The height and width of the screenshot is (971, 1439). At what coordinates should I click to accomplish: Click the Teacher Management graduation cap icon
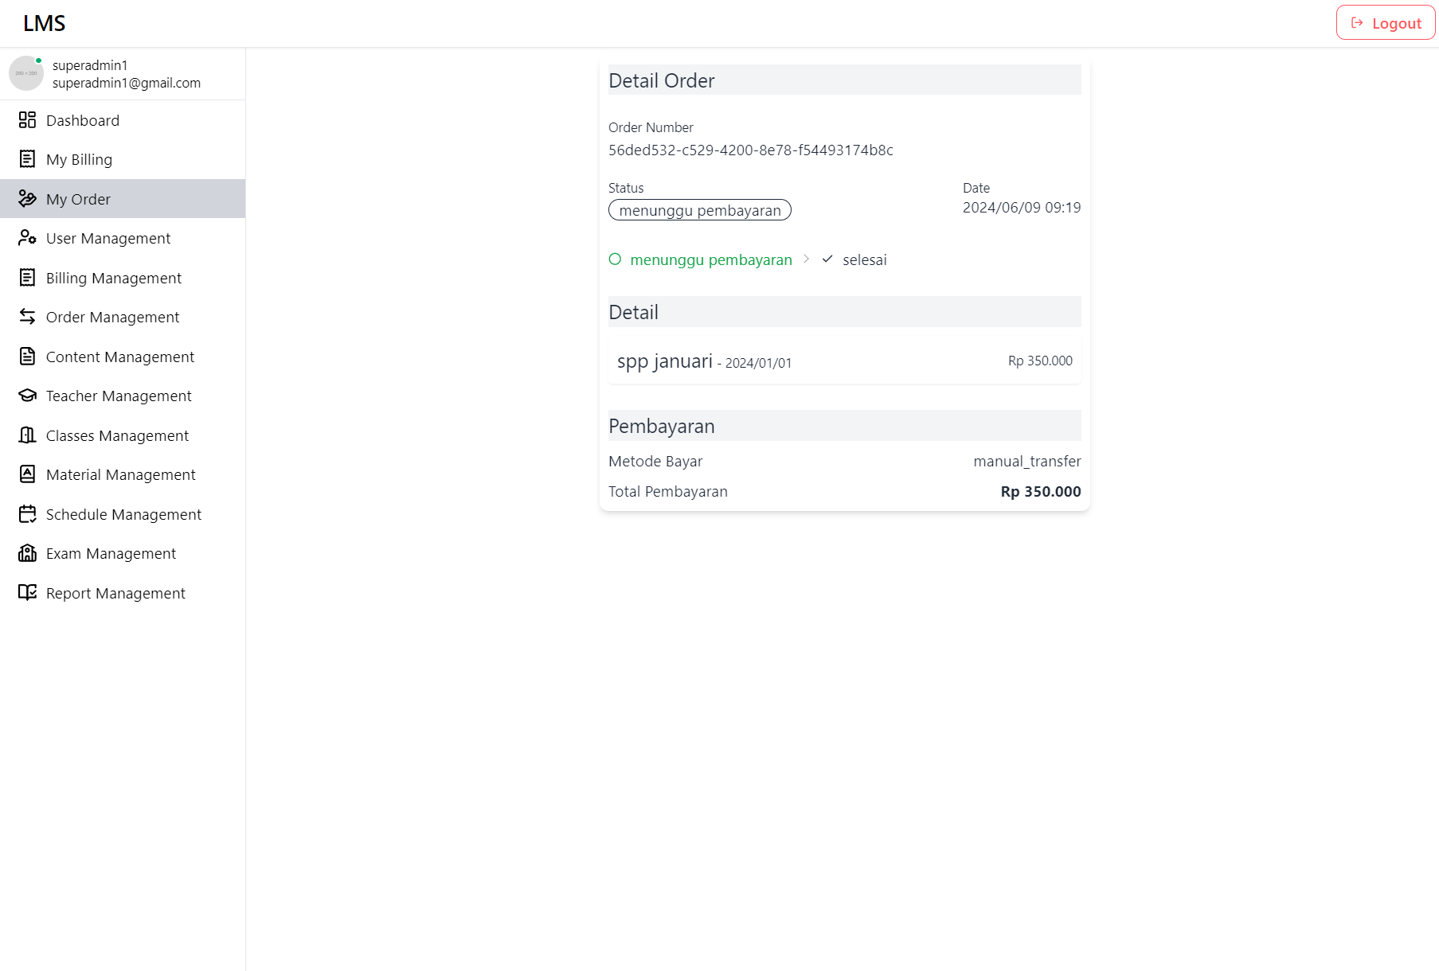point(27,396)
